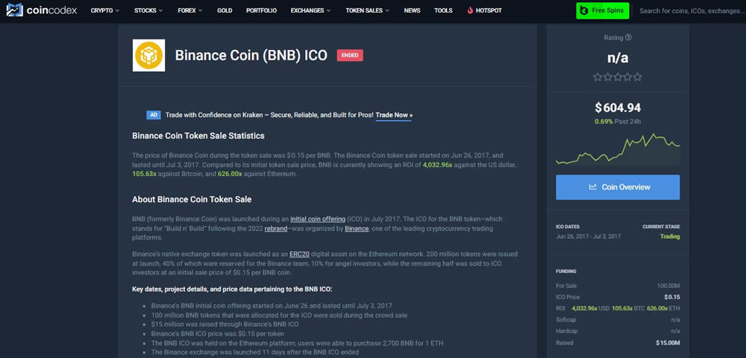The image size is (746, 358).
Task: Click the search for coins field
Action: coord(690,11)
